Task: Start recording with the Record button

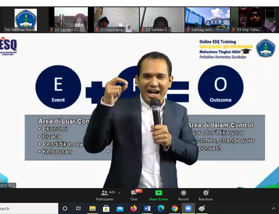Action: [x=183, y=195]
